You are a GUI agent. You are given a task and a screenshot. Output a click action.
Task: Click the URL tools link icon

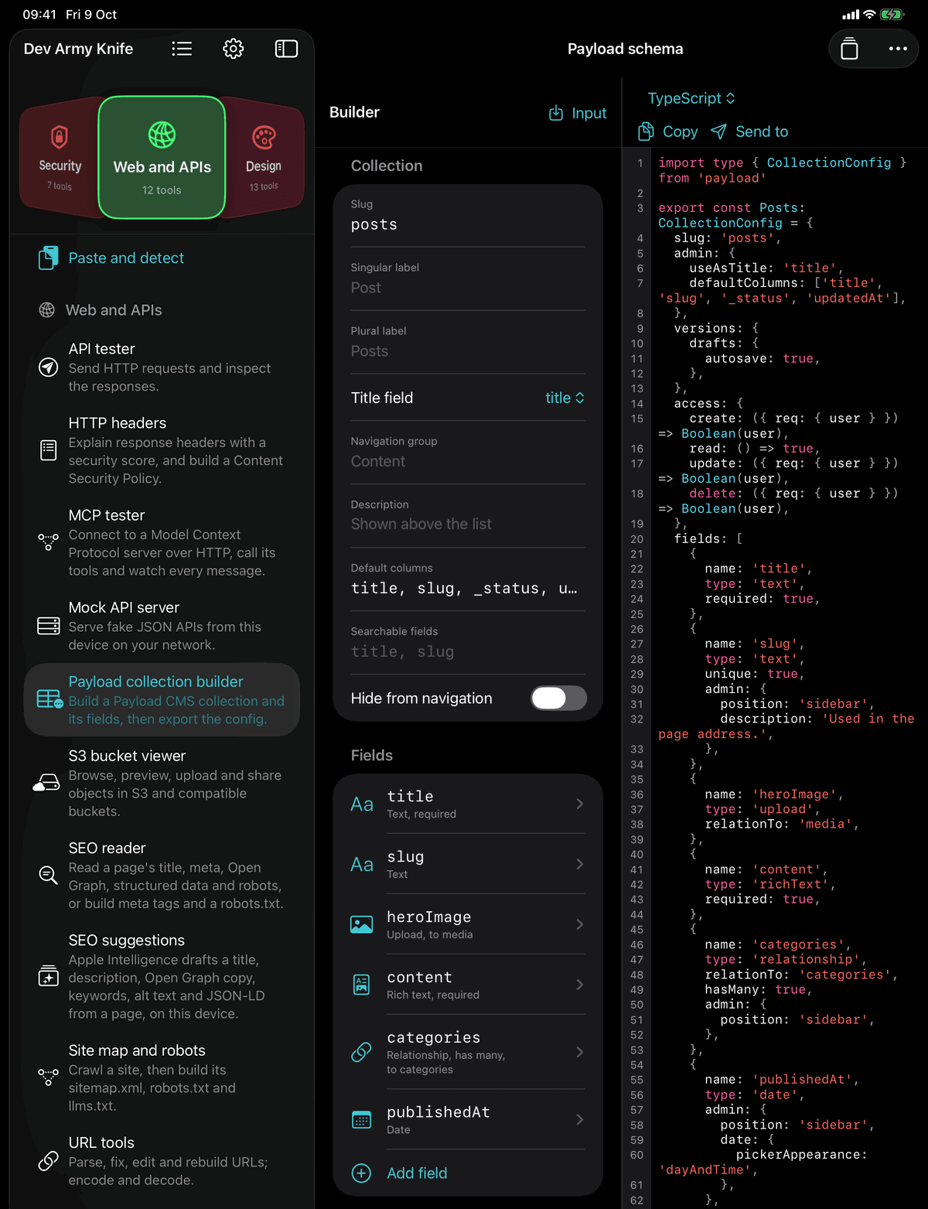(48, 1161)
